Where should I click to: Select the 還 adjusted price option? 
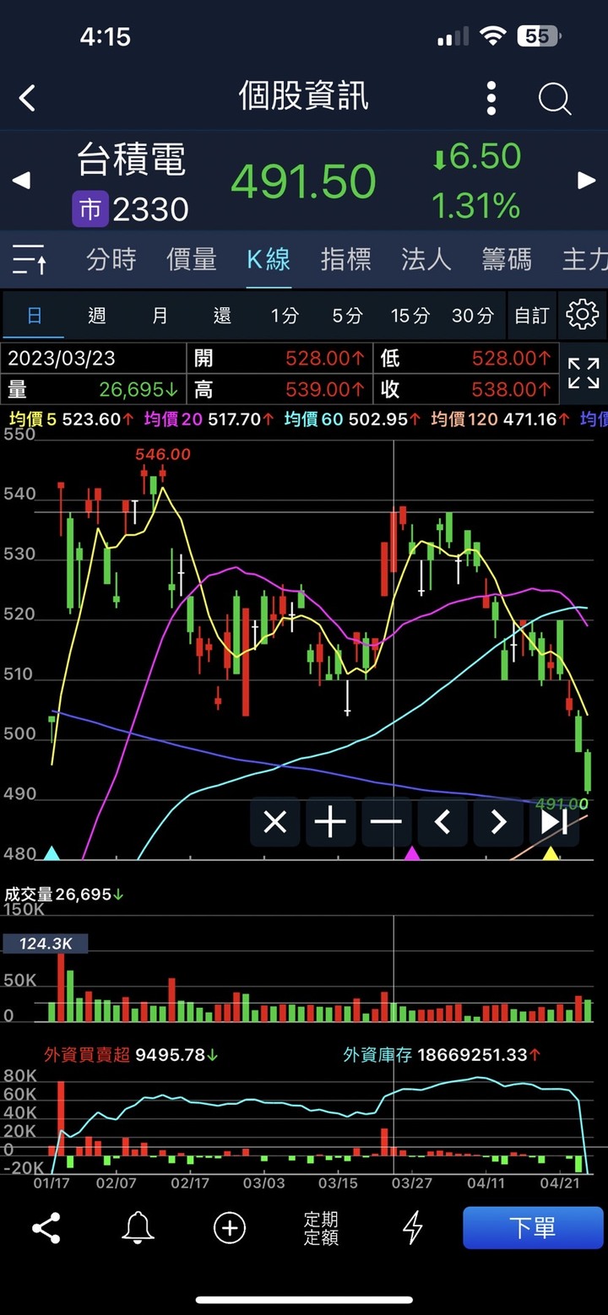(x=222, y=316)
